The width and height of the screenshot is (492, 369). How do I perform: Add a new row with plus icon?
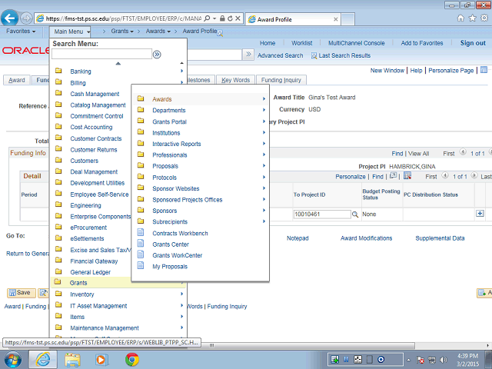point(480,214)
